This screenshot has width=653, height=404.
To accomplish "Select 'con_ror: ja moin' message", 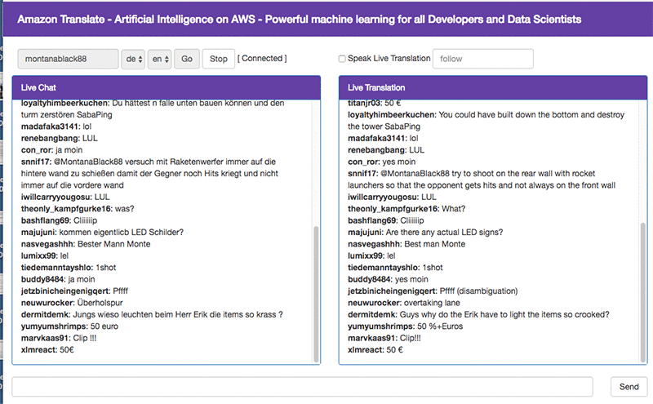I will pyautogui.click(x=51, y=149).
